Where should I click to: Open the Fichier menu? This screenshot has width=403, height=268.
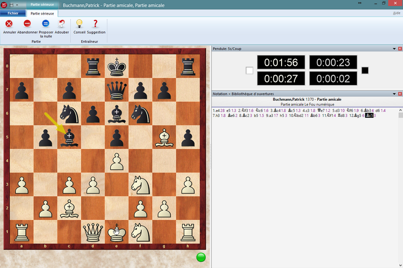pos(13,13)
